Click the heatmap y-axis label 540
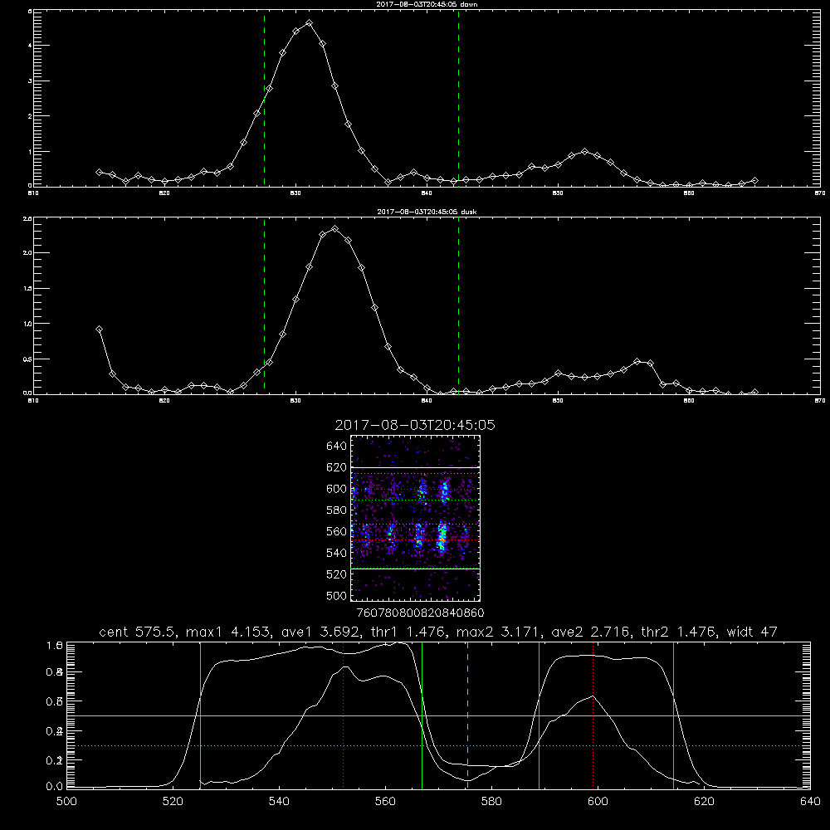The height and width of the screenshot is (830, 830). (x=337, y=553)
